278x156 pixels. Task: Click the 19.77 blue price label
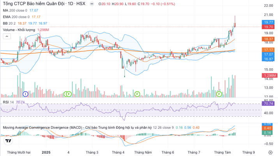coord(268,22)
